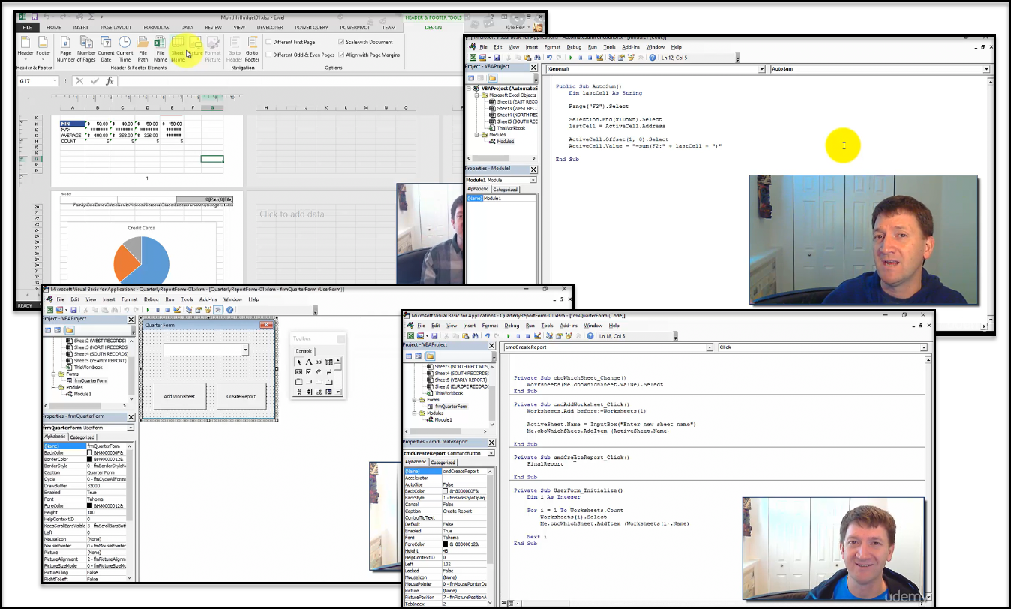Screen dimensions: 1011x609
Task: Click Go to Footer in Excel ribbon
Action: click(x=252, y=48)
